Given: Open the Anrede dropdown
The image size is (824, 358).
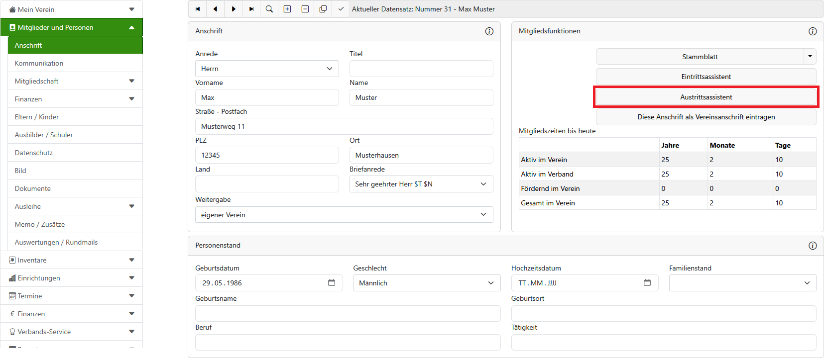Looking at the screenshot, I should 267,69.
